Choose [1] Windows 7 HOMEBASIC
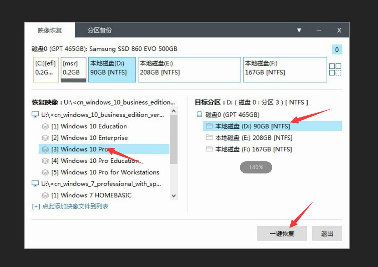378x267 pixels. click(91, 195)
